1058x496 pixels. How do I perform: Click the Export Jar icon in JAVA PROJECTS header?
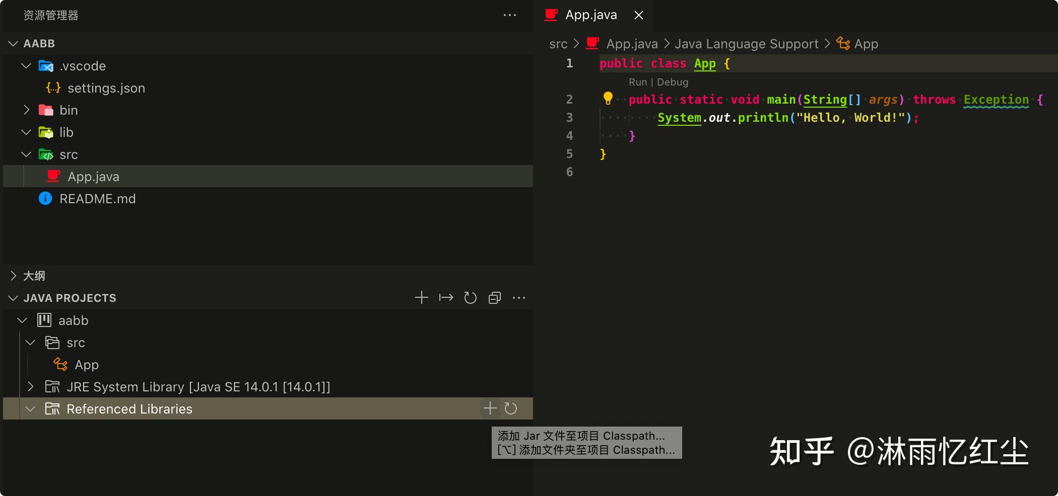click(446, 297)
